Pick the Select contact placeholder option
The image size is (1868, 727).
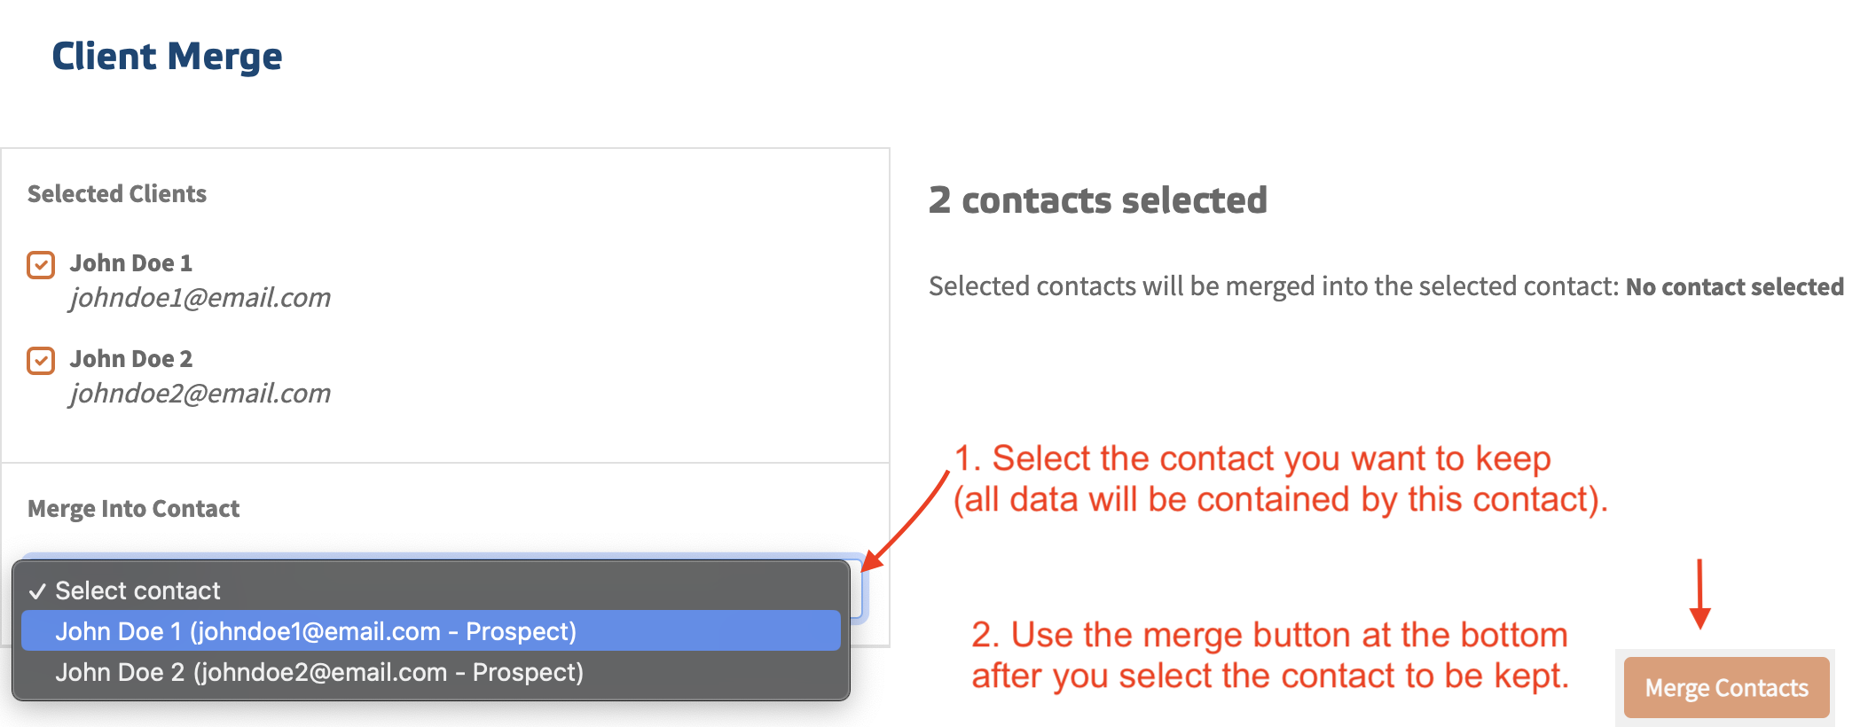137,590
